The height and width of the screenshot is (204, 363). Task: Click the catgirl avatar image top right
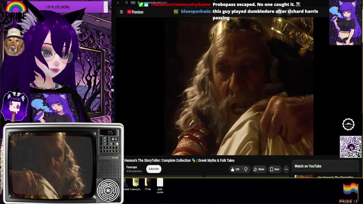pyautogui.click(x=345, y=23)
